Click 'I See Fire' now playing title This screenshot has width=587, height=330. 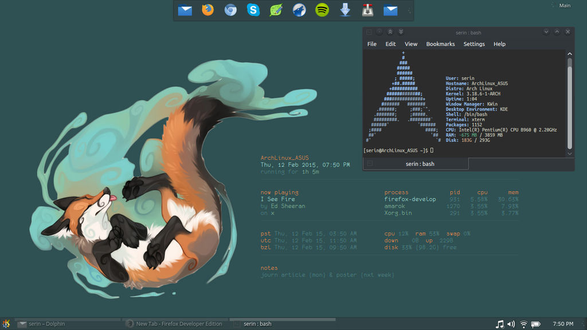pos(278,199)
